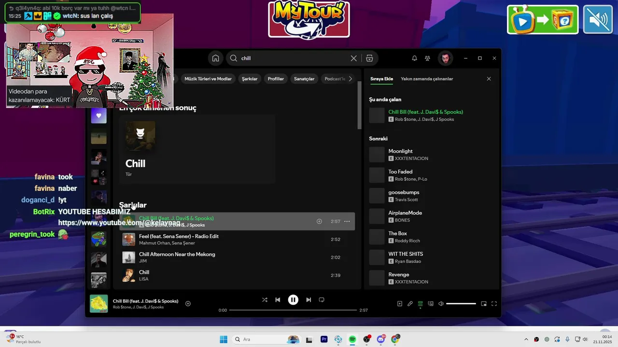Viewport: 618px width, 347px height.
Task: Close the queue panel
Action: [489, 79]
